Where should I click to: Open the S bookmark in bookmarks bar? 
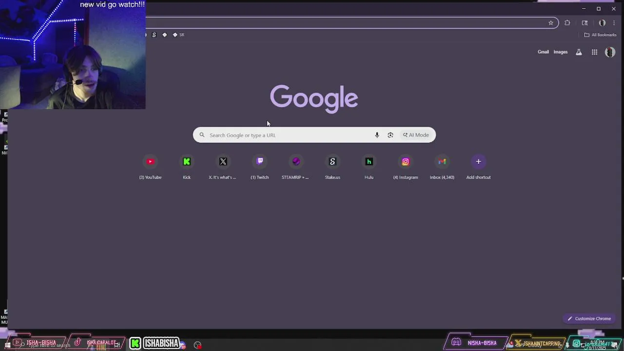tap(154, 35)
